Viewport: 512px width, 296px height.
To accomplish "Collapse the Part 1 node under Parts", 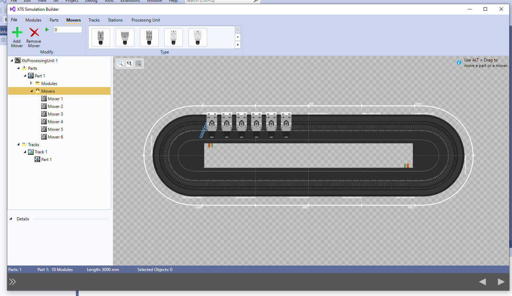I will 25,76.
